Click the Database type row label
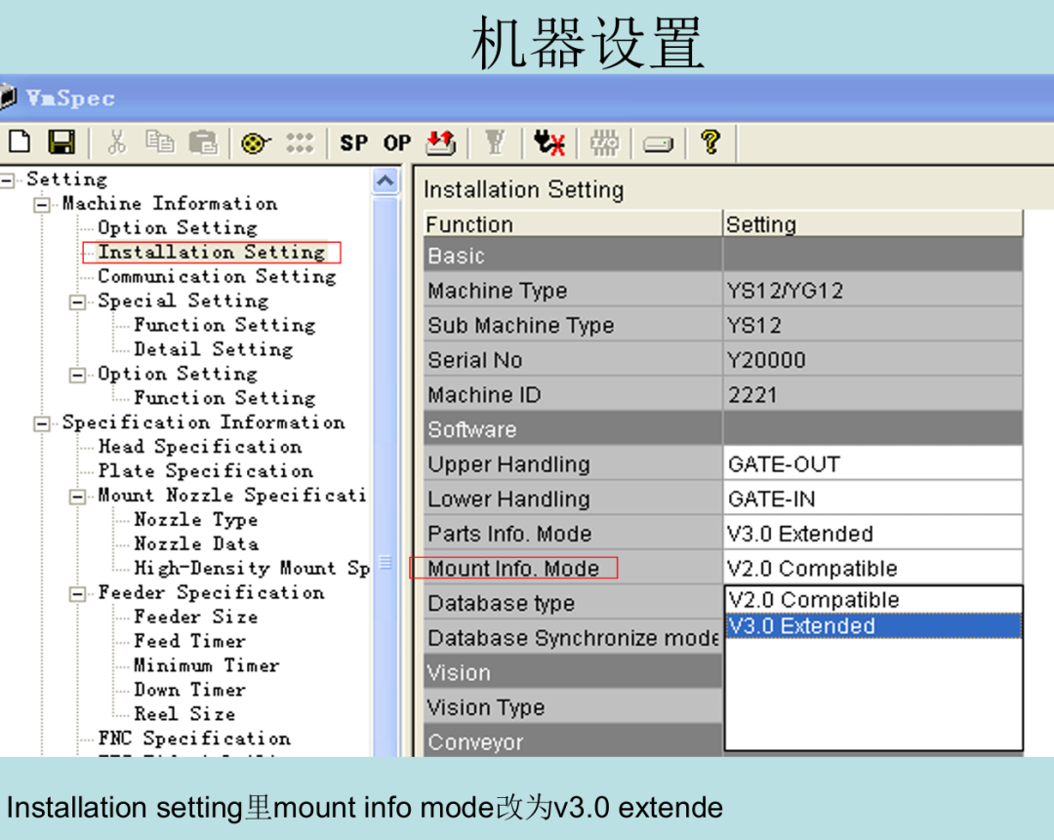1054x840 pixels. 502,604
